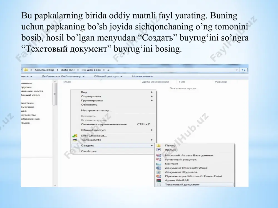Choose Обновить in context menu
The width and height of the screenshot is (278, 208).
[x=113, y=105]
